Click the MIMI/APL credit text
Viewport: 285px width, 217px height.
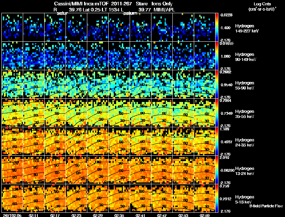[x=164, y=10]
